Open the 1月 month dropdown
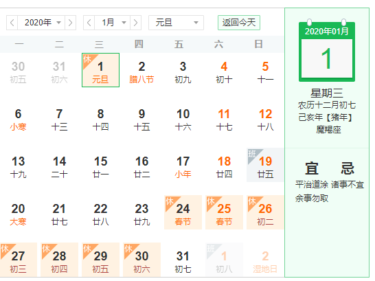 [113, 23]
